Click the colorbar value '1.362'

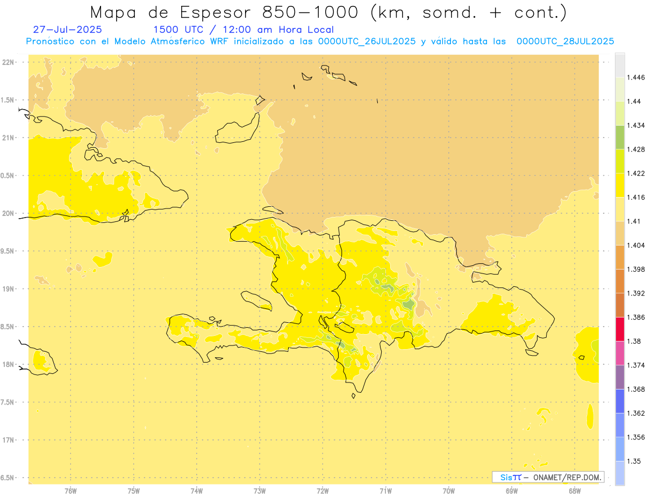point(637,413)
